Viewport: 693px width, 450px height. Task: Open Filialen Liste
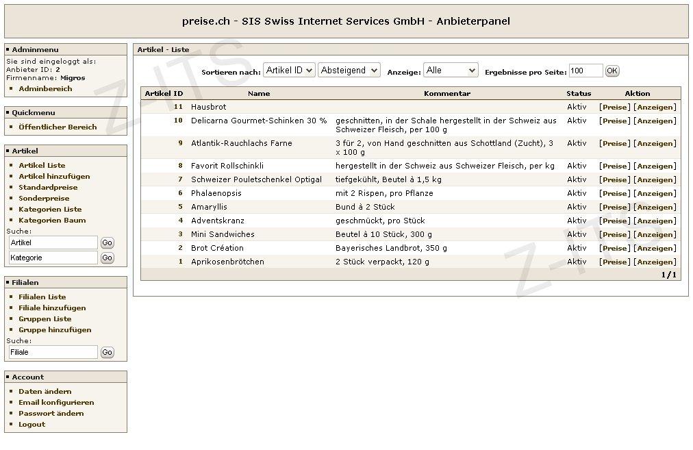pyautogui.click(x=42, y=297)
